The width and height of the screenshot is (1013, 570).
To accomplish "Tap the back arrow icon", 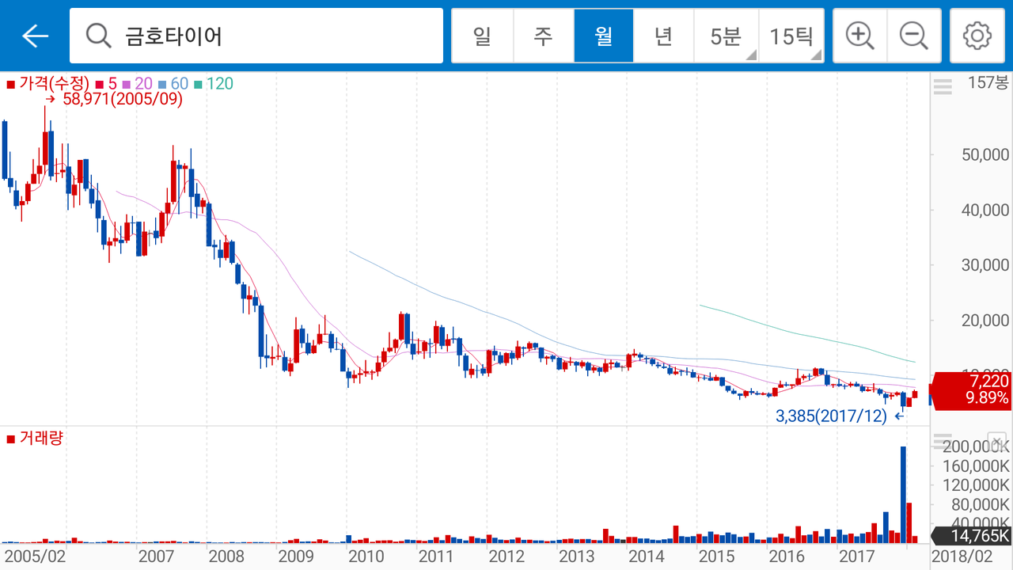I will tap(35, 36).
